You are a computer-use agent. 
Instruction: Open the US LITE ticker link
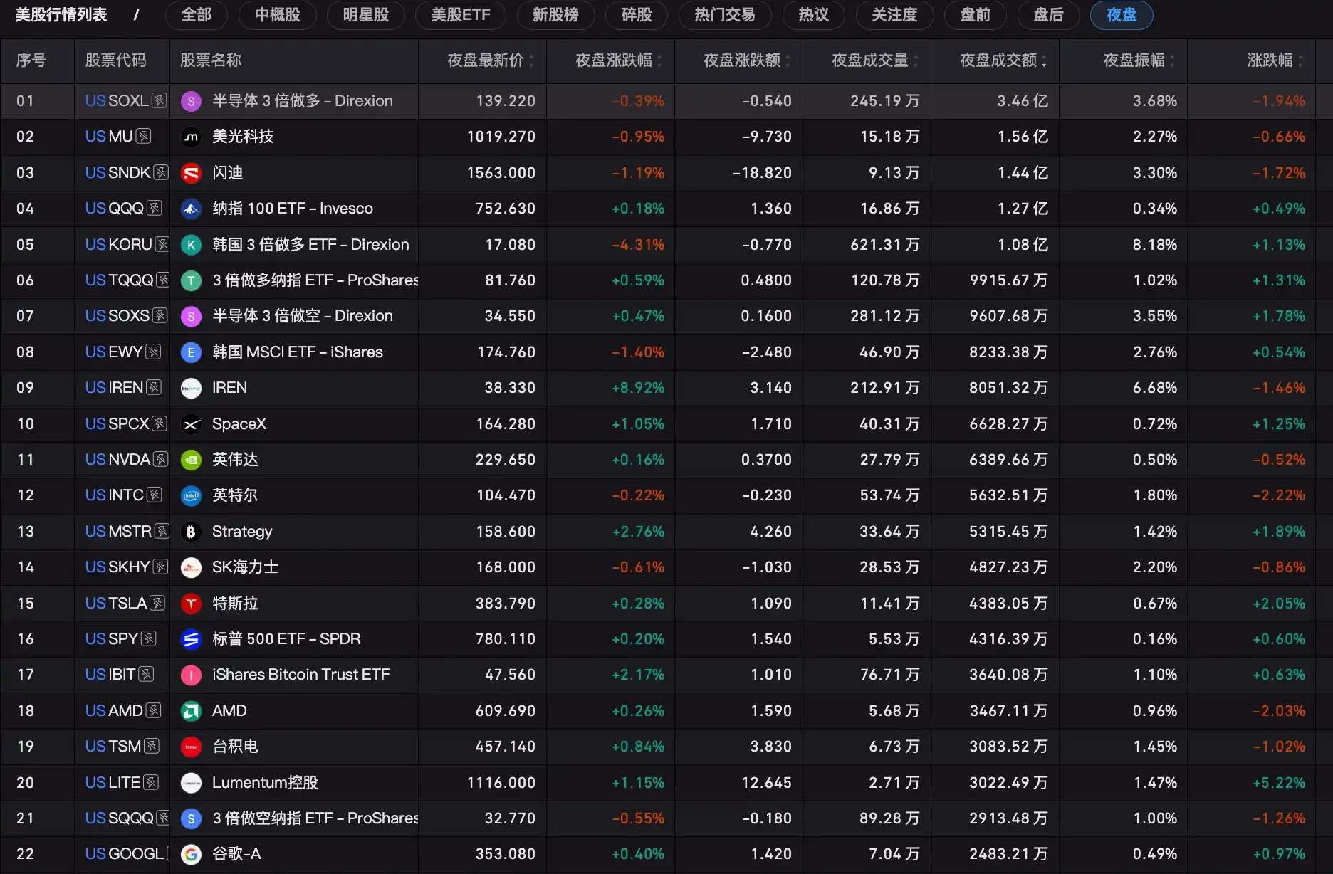[113, 782]
